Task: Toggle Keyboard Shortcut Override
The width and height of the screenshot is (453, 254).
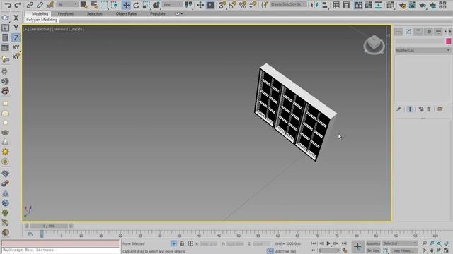Action: click(211, 5)
